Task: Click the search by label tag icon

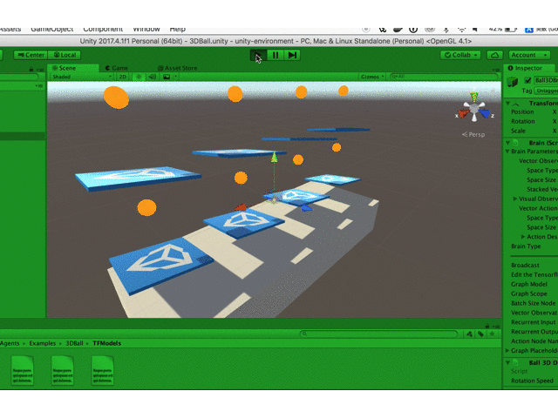Action: [x=480, y=334]
